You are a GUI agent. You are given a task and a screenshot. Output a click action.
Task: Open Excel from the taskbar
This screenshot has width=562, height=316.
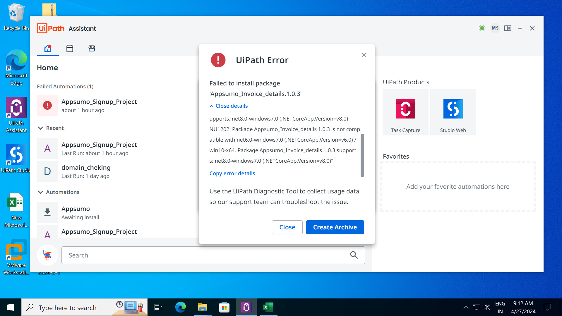268,307
